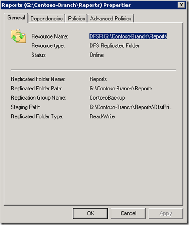Image resolution: width=189 pixels, height=225 pixels.
Task: Click the Staging Path label
Action: 26,107
